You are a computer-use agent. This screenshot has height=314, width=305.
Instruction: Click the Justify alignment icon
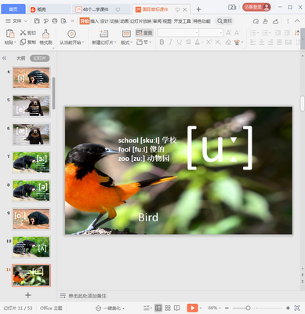(x=279, y=42)
